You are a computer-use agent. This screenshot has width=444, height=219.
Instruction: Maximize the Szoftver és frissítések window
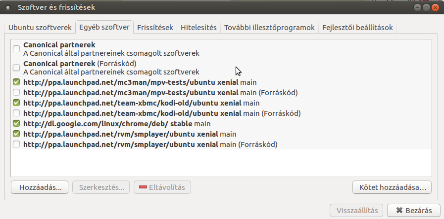[426, 7]
